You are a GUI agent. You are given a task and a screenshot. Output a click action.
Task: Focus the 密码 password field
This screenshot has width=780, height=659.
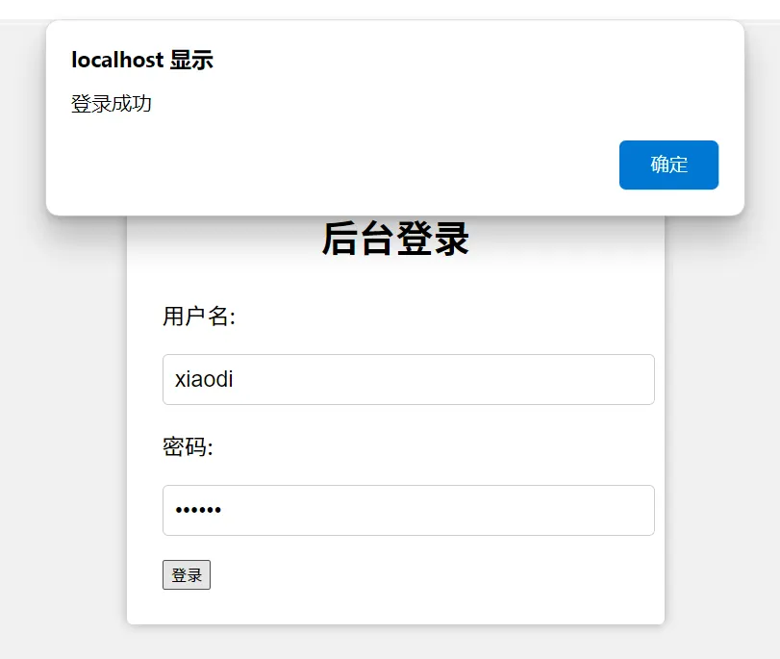click(409, 510)
